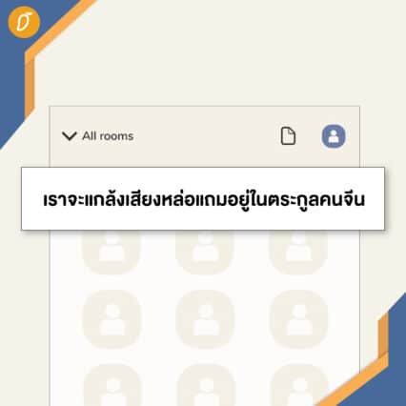This screenshot has height=406, width=406.
Task: Expand the All rooms chevron
Action: pyautogui.click(x=69, y=136)
